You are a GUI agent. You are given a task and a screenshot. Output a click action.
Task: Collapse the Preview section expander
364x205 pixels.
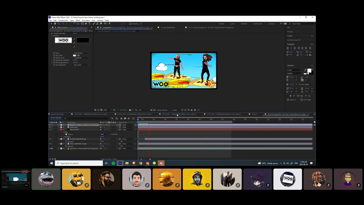(x=52, y=36)
